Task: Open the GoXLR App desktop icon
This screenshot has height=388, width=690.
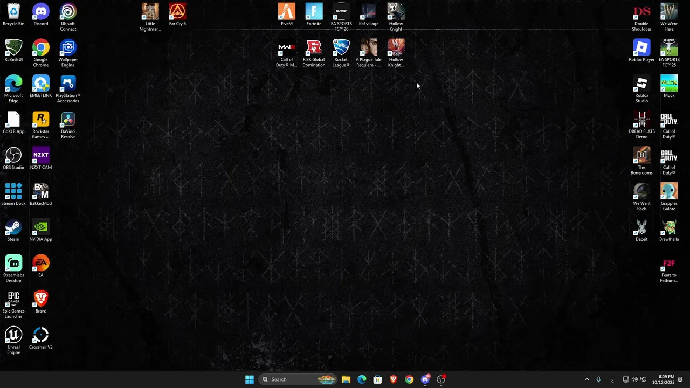Action: click(13, 123)
